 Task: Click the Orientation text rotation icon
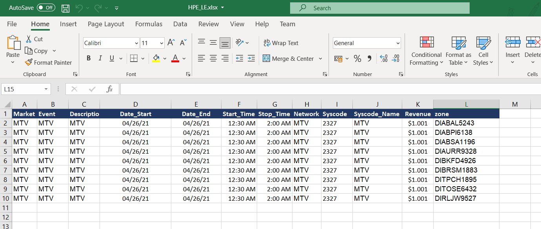[x=240, y=42]
